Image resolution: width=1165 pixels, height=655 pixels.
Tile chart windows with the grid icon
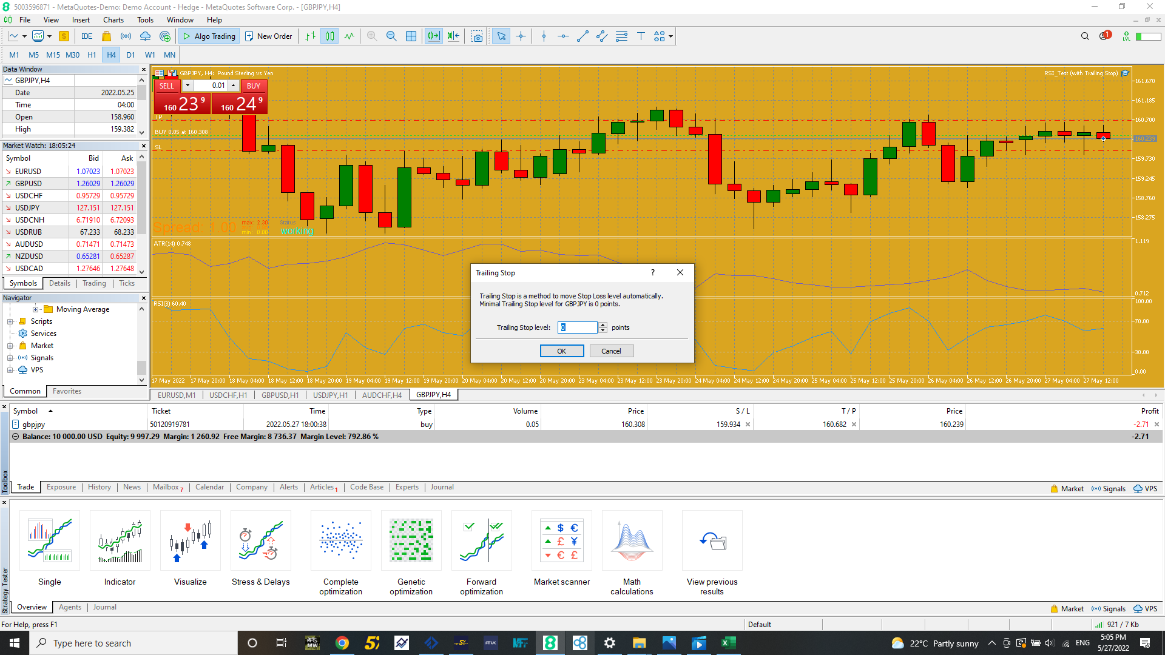click(x=411, y=36)
